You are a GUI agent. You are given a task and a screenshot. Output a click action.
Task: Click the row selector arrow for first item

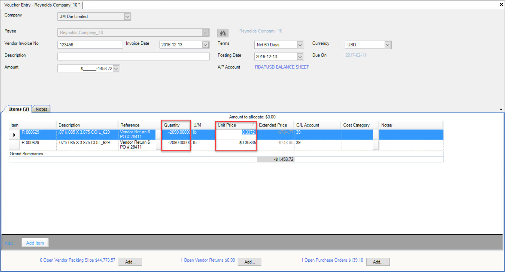(x=14, y=135)
